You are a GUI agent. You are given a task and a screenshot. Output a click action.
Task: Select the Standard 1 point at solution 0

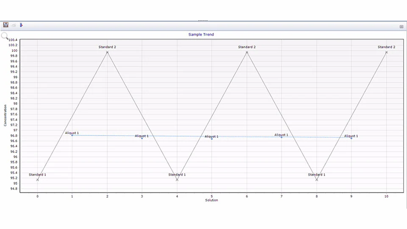point(37,180)
